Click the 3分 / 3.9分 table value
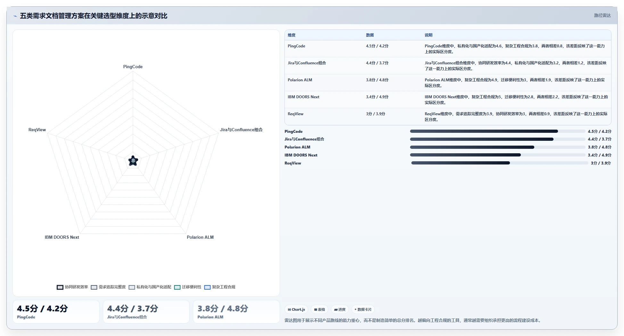Viewport: 624px width, 336px height. click(x=375, y=114)
